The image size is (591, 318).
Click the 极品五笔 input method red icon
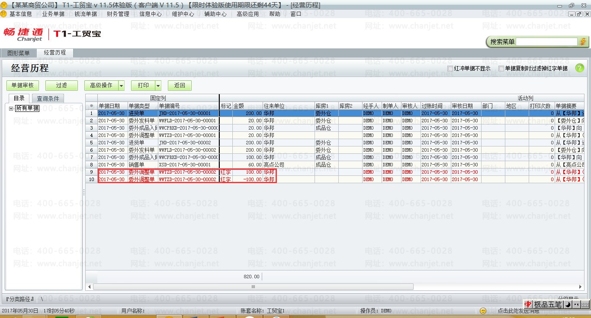pyautogui.click(x=528, y=305)
